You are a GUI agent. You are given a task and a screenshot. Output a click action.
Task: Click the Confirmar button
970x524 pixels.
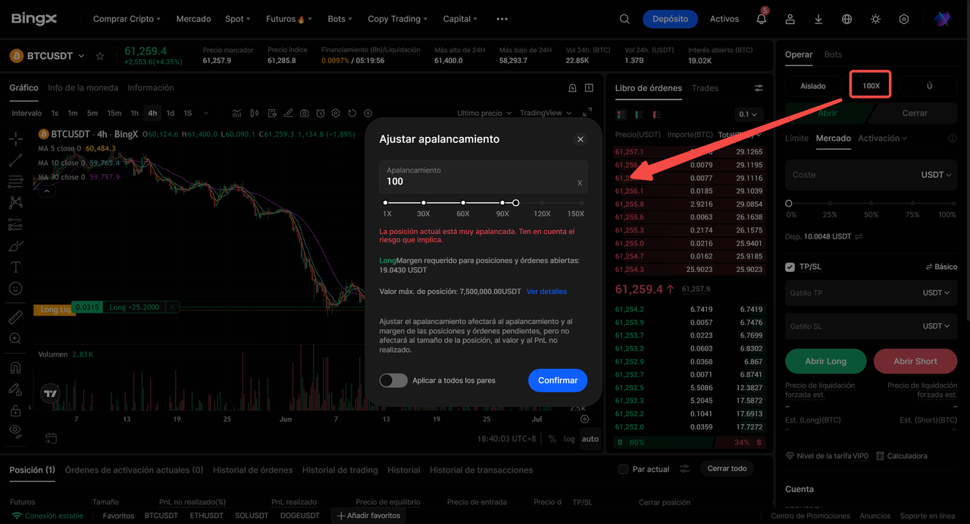(x=558, y=380)
